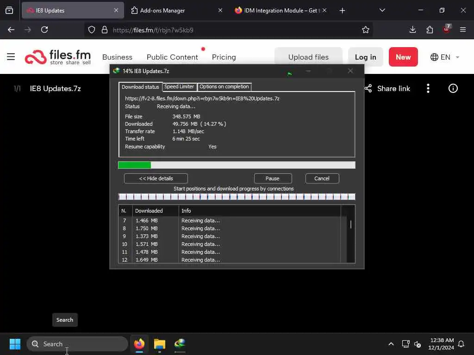Click the Upload files button

click(x=308, y=57)
